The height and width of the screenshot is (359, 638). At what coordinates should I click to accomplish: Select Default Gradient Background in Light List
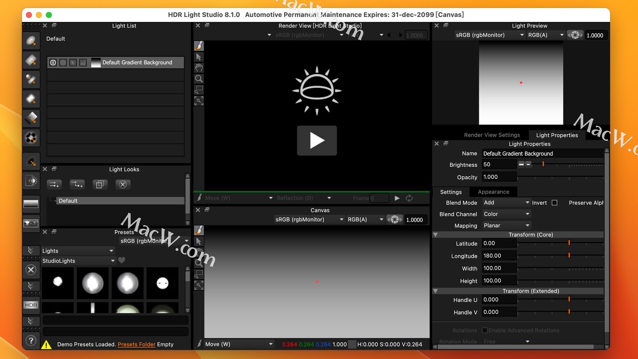click(116, 62)
